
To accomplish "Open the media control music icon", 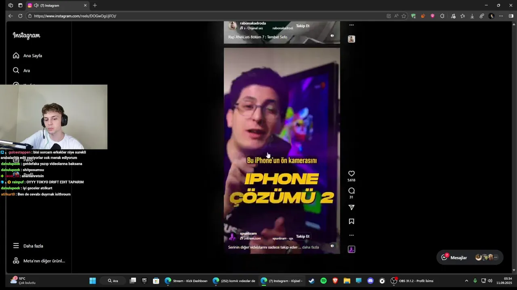I will coord(453,16).
